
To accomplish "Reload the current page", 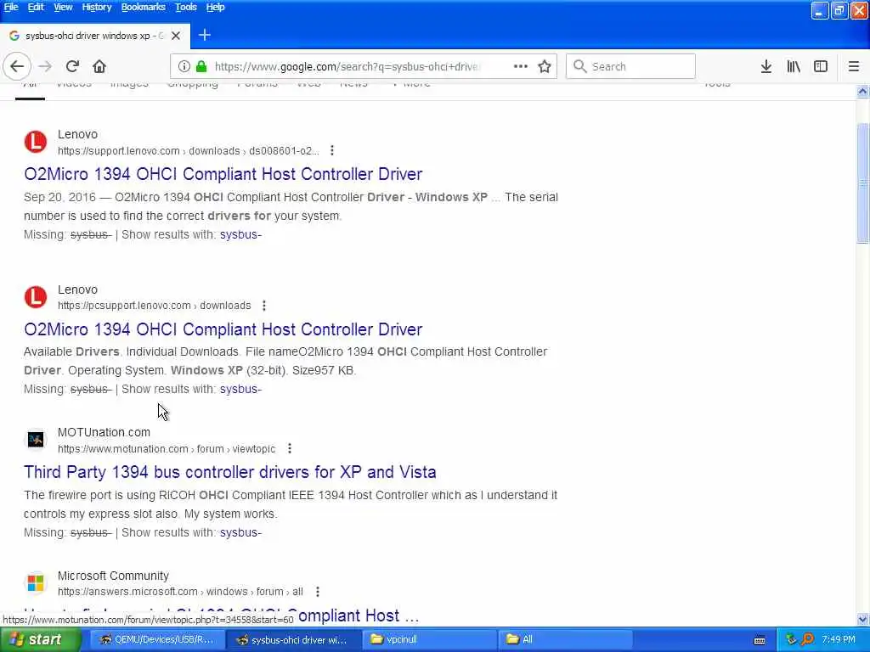I will tap(72, 66).
